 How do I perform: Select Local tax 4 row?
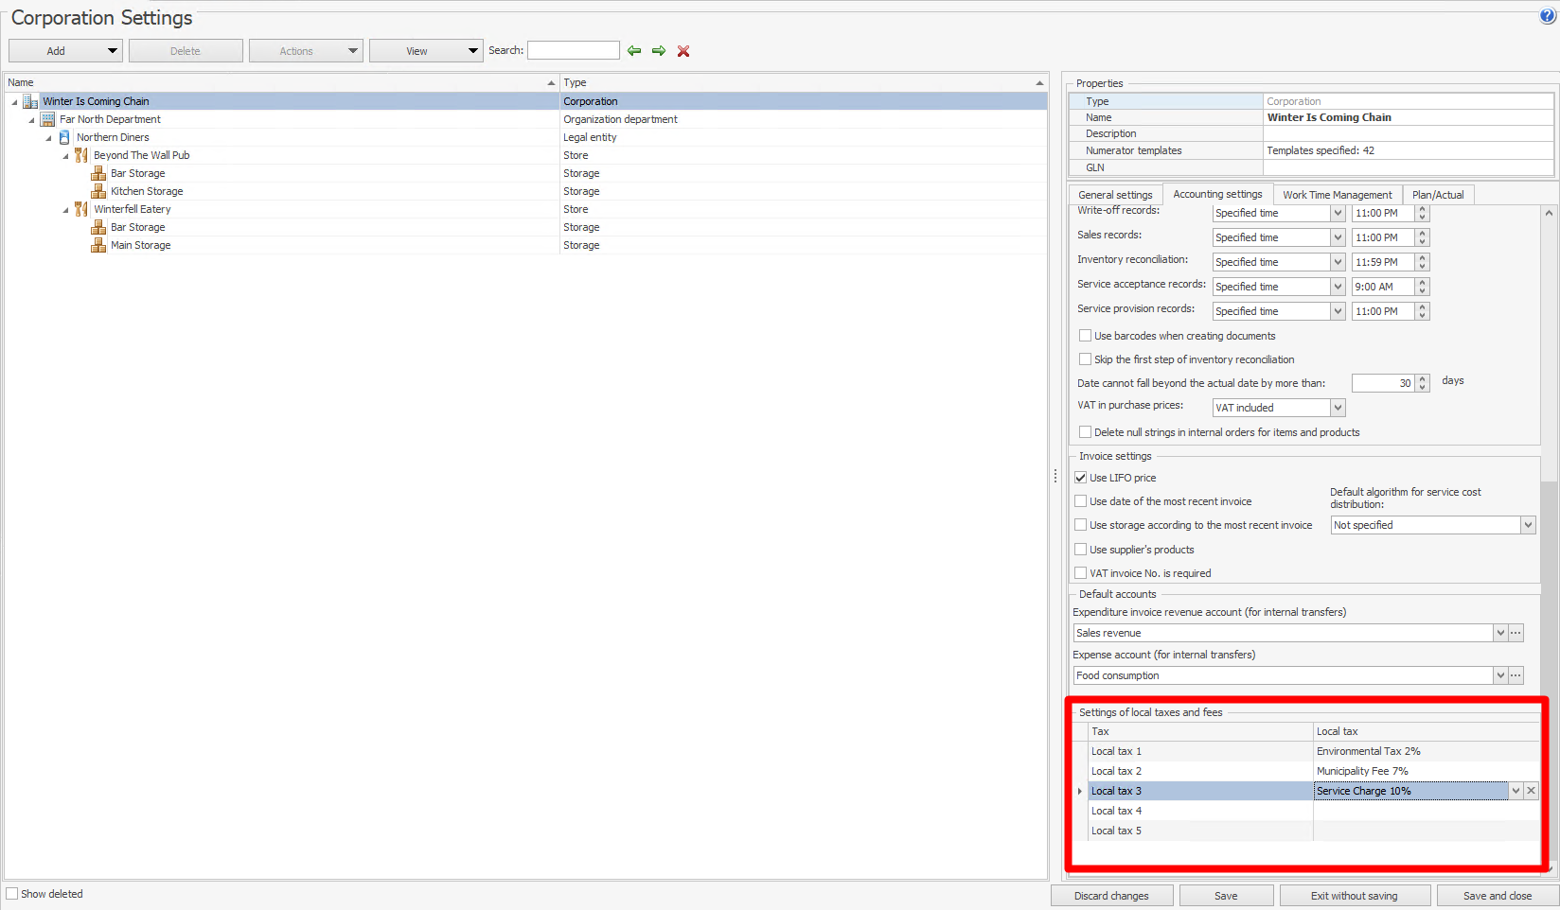pos(1314,811)
